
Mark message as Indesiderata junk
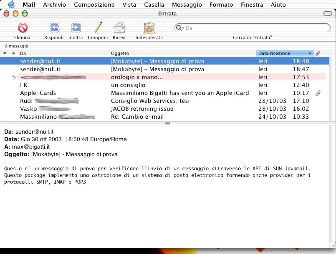click(149, 27)
